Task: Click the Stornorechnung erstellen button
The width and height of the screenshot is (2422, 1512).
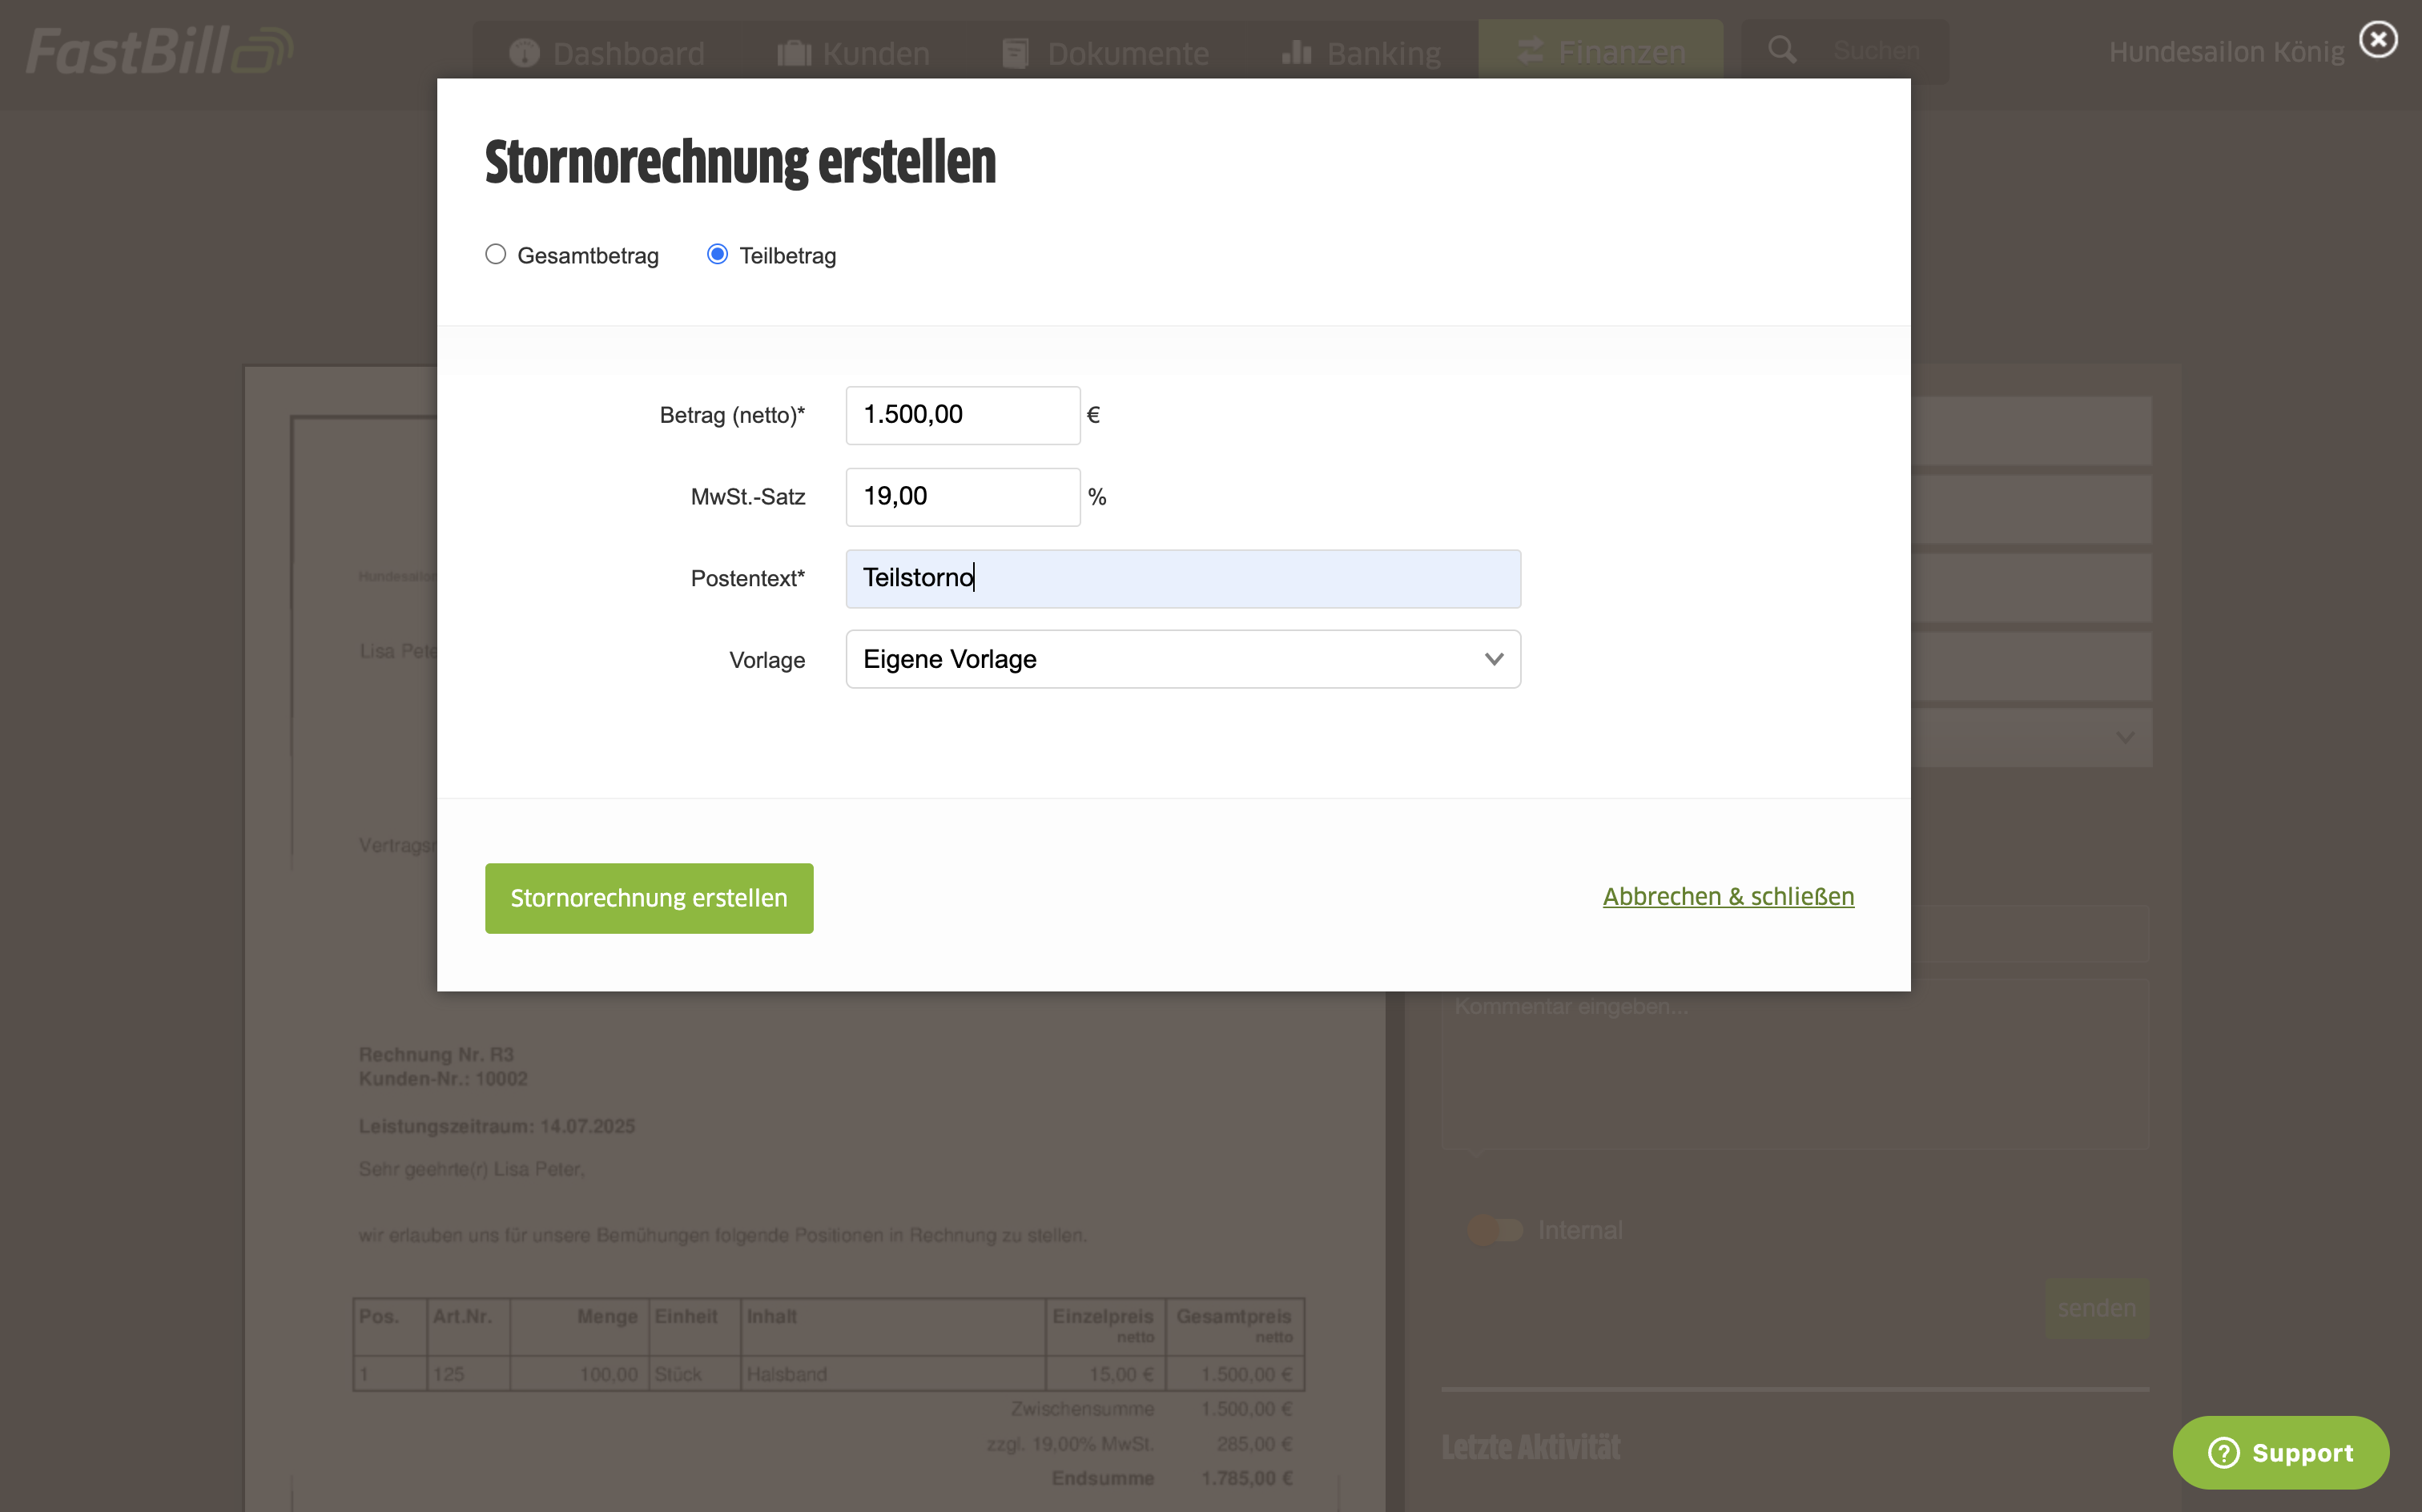Action: click(x=649, y=898)
